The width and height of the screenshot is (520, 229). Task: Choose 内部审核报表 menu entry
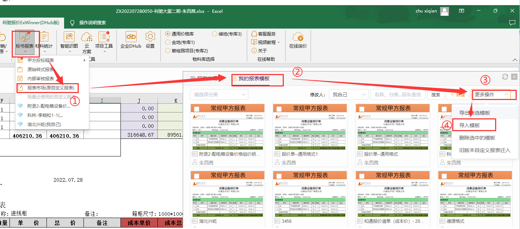[x=40, y=78]
